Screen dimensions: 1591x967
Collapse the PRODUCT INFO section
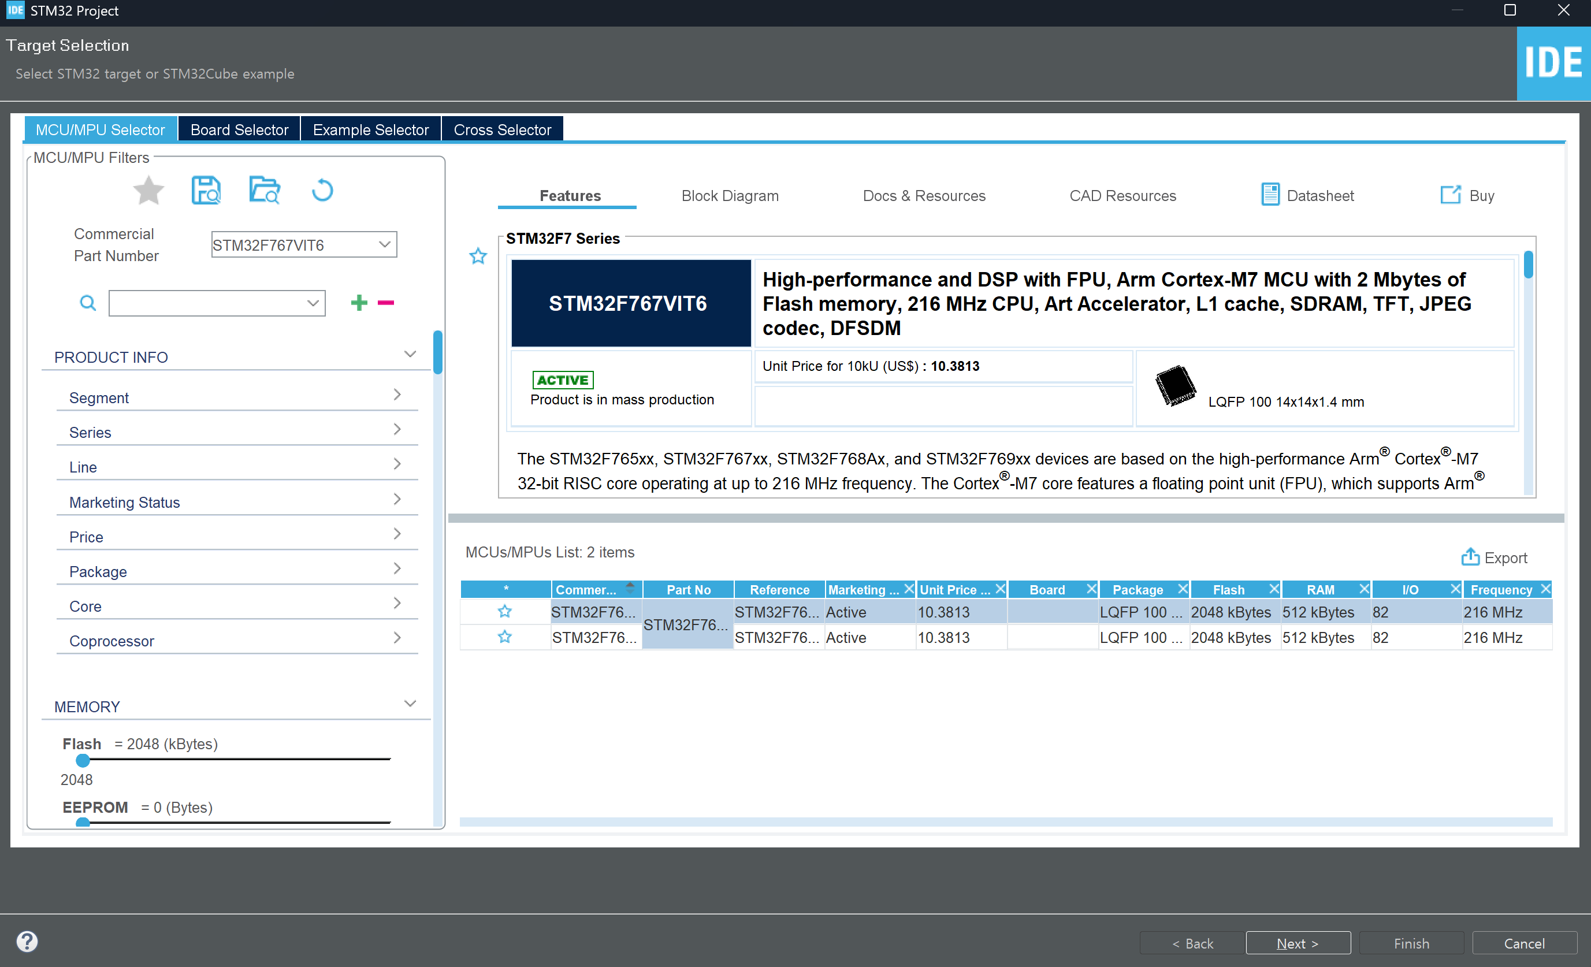(410, 355)
